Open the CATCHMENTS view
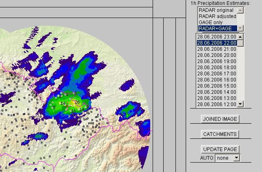This screenshot has height=172, width=262. pyautogui.click(x=220, y=134)
